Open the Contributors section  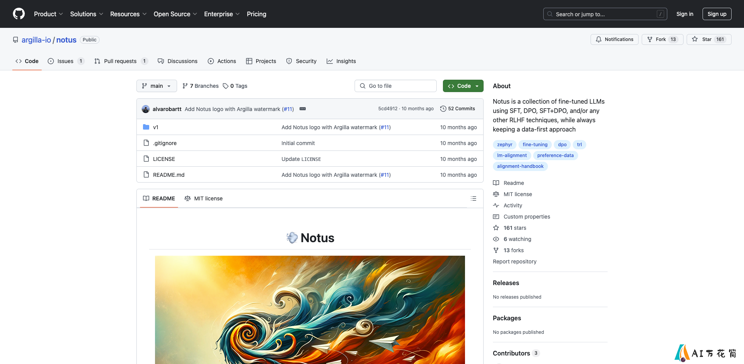click(516, 353)
